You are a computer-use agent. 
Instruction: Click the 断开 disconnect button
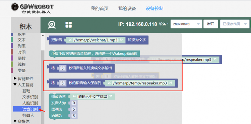[x=211, y=24]
